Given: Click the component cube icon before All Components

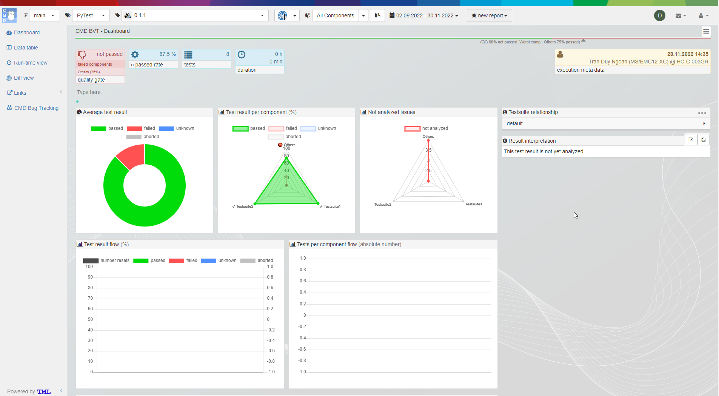Looking at the screenshot, I should tap(308, 15).
